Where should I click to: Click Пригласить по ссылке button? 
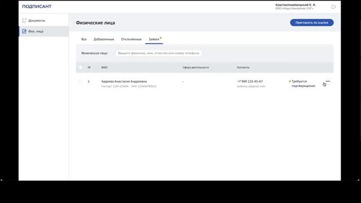pyautogui.click(x=312, y=23)
